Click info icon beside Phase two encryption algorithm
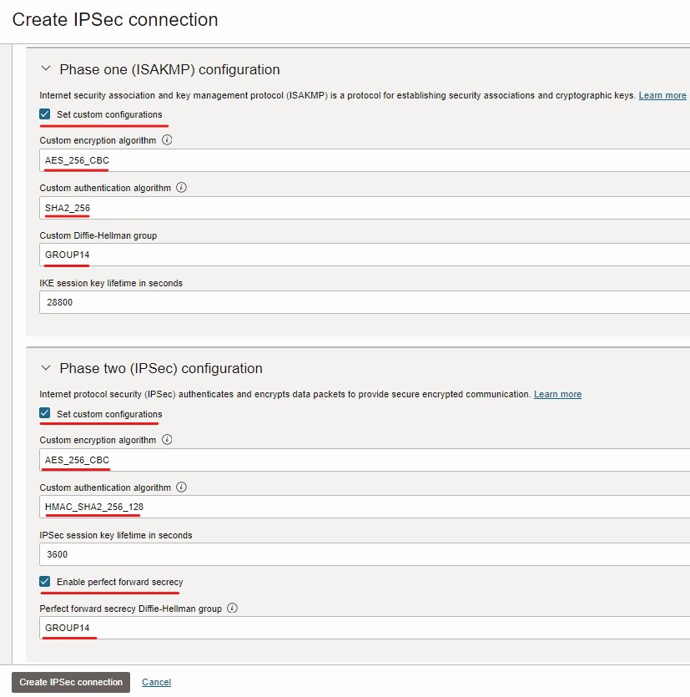 [167, 440]
